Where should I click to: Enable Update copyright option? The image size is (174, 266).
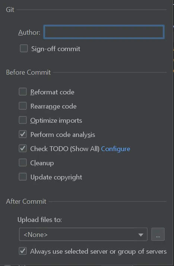[x=23, y=177]
